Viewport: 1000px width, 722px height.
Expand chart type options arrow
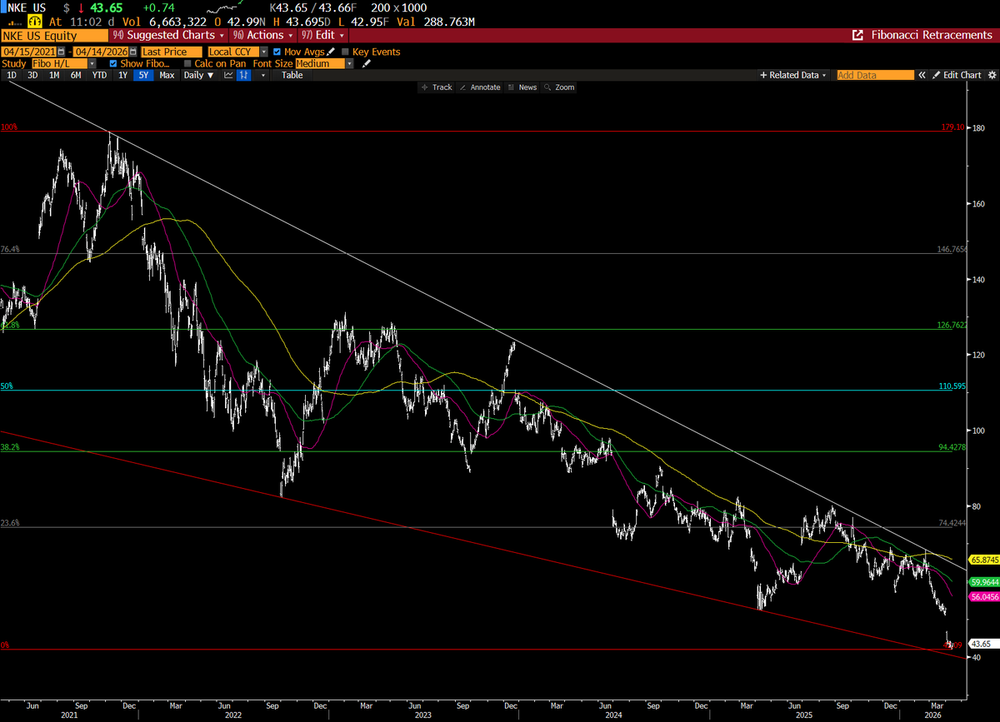tap(263, 75)
